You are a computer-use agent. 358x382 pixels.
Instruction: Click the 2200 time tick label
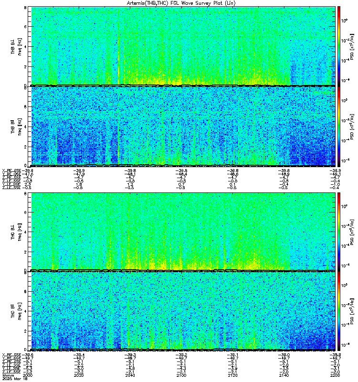[x=335, y=375]
